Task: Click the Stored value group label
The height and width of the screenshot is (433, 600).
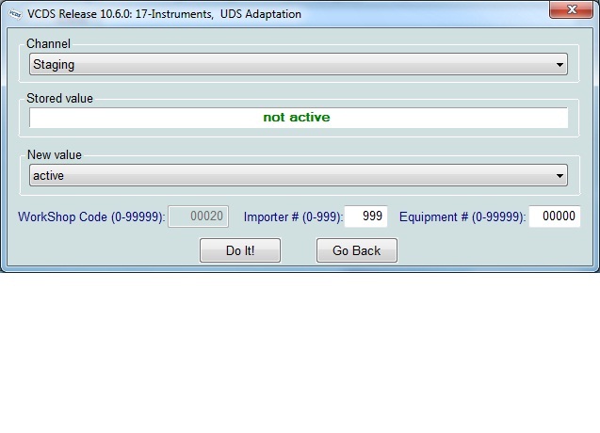Action: [59, 99]
